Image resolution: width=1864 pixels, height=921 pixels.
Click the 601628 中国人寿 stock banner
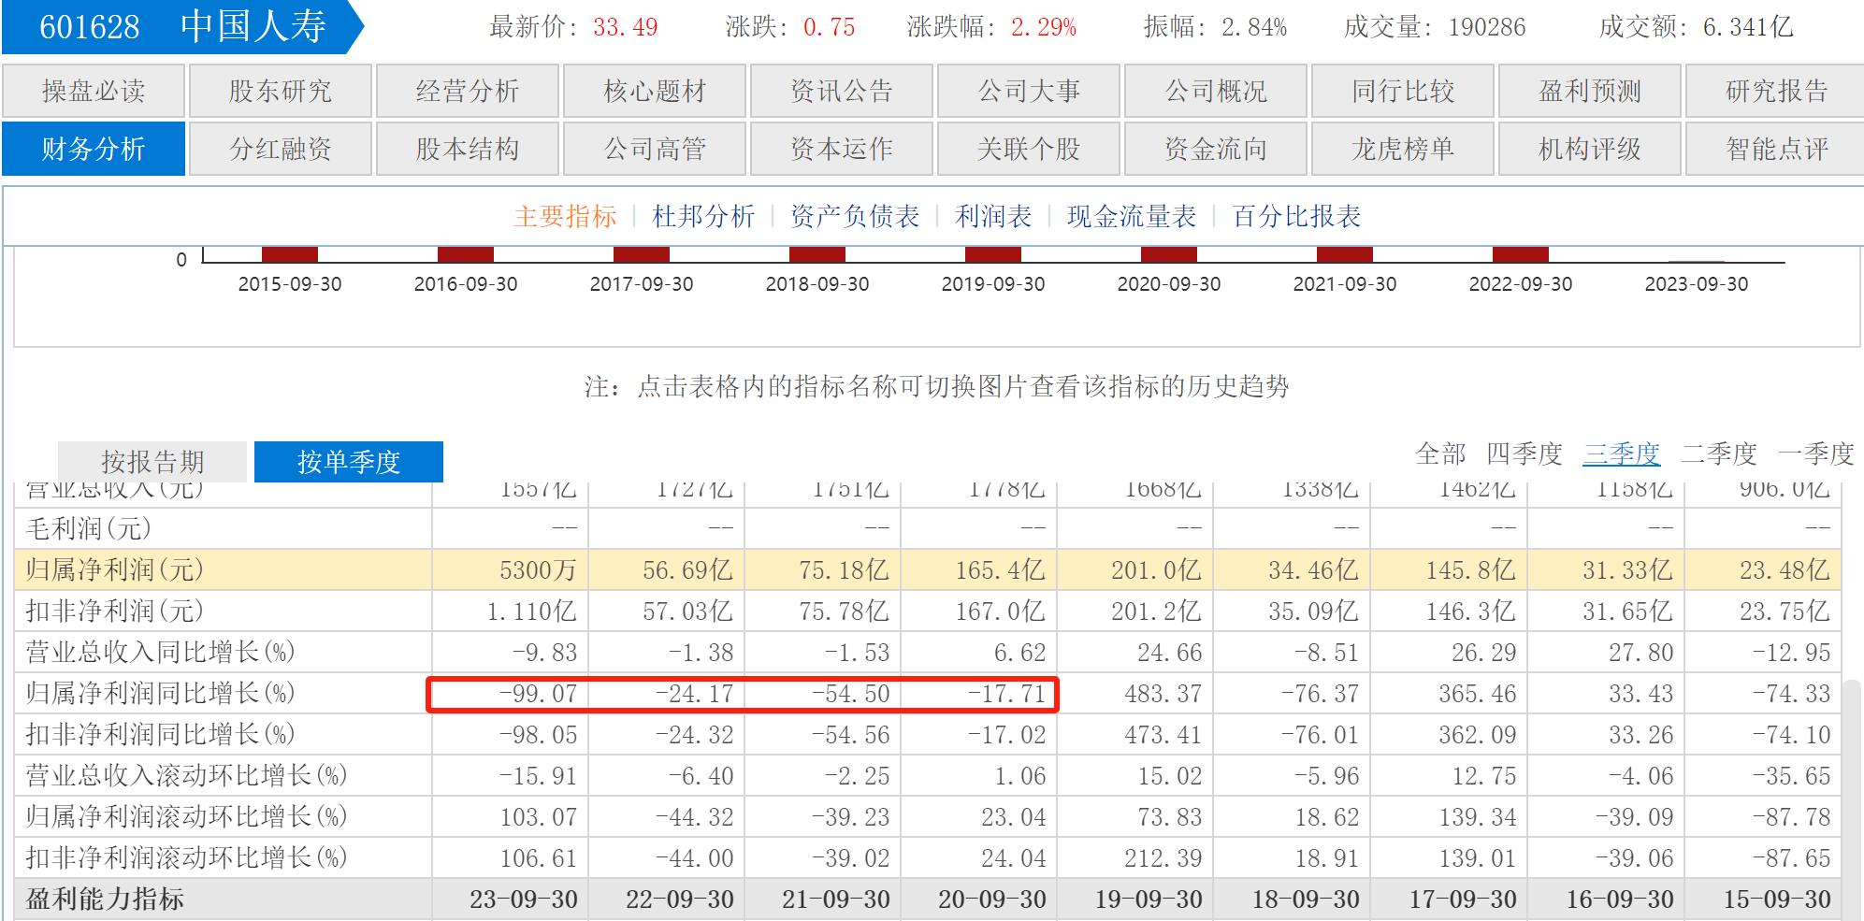pos(182,27)
